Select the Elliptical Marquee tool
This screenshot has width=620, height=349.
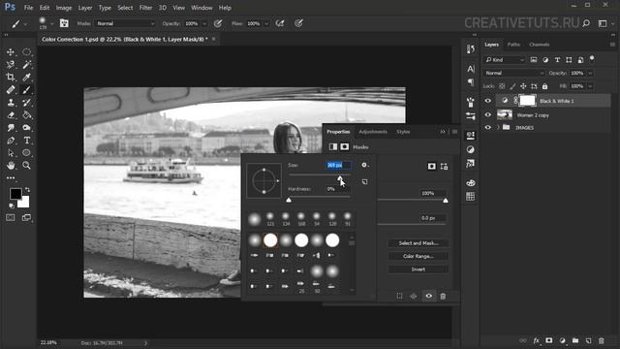point(26,51)
